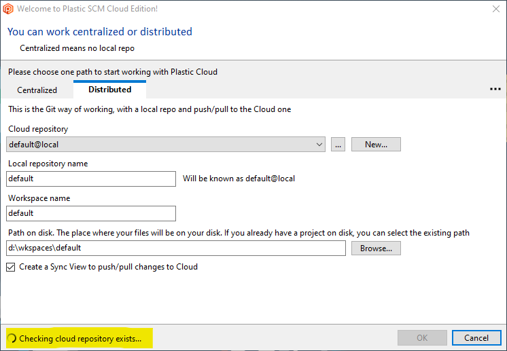Viewport: 507px width, 351px height.
Task: Click the Path on disk input field
Action: click(x=176, y=248)
